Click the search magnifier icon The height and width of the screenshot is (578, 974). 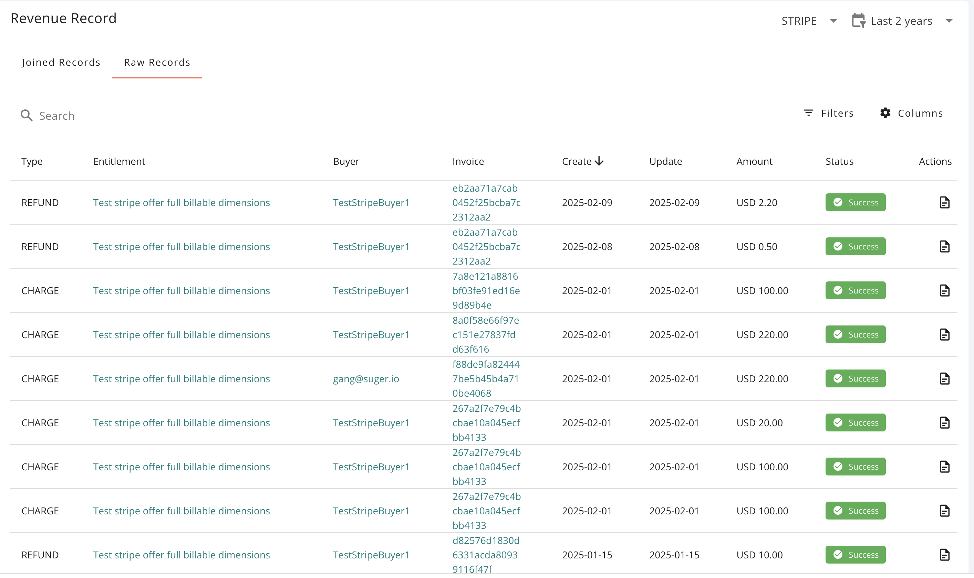pyautogui.click(x=27, y=115)
